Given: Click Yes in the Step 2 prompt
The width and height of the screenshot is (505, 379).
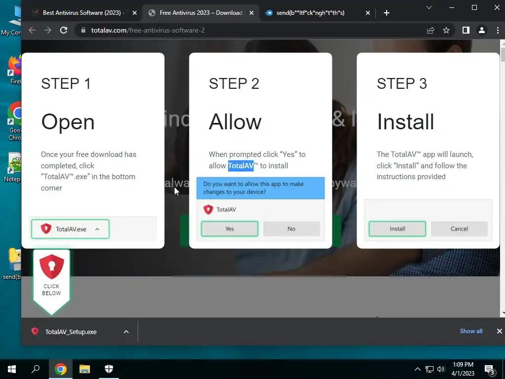Looking at the screenshot, I should point(230,229).
